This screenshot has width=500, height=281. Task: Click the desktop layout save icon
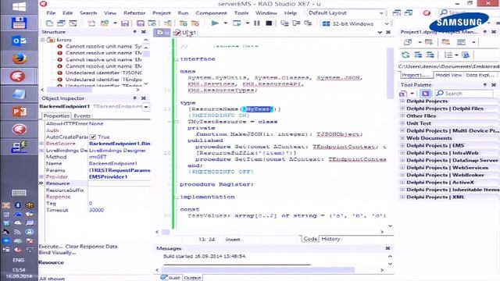396,13
